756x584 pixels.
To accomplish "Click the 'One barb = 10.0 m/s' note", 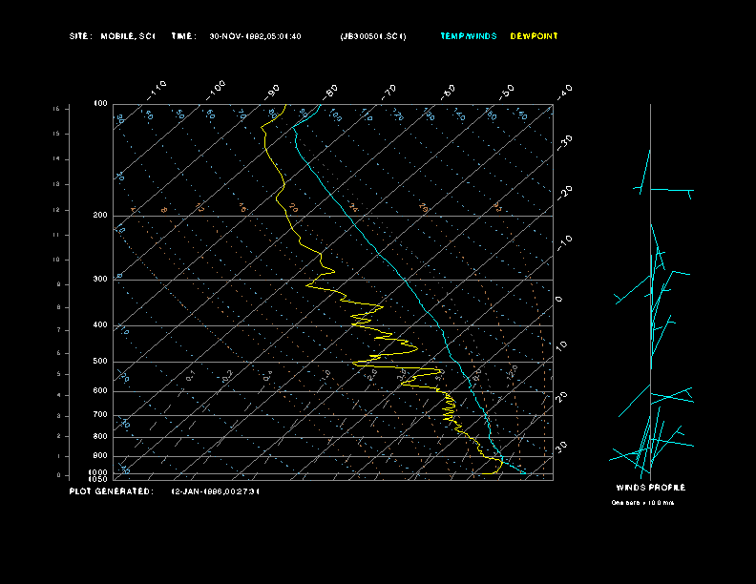I will pyautogui.click(x=642, y=503).
